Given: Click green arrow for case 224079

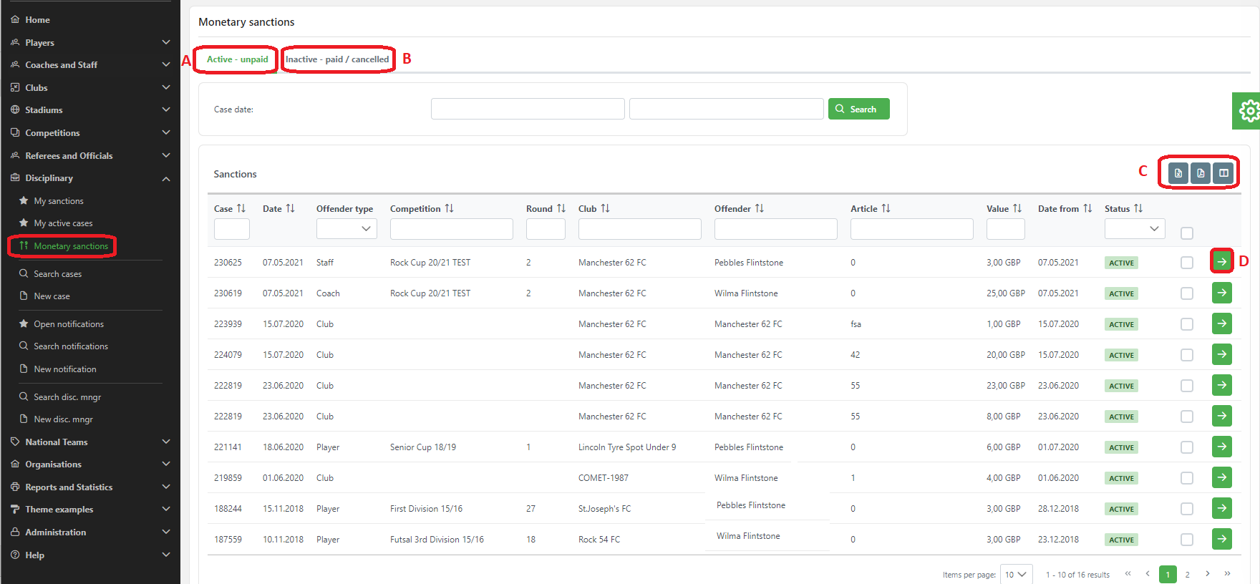Looking at the screenshot, I should pyautogui.click(x=1221, y=354).
